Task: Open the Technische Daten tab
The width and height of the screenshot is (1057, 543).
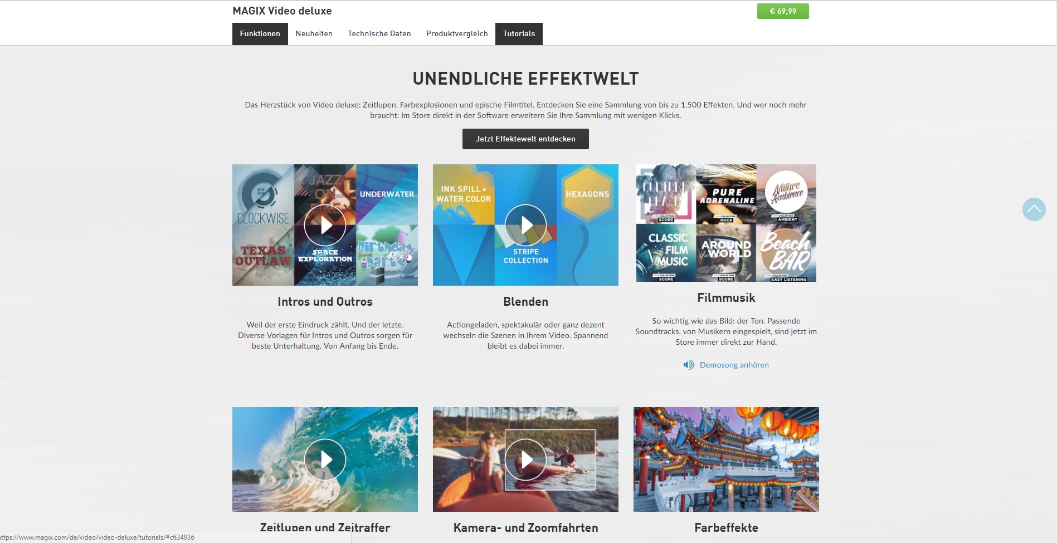Action: [379, 34]
